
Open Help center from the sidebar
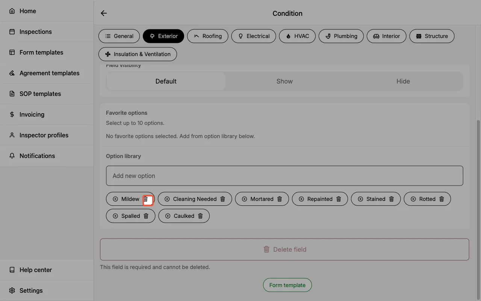click(35, 270)
